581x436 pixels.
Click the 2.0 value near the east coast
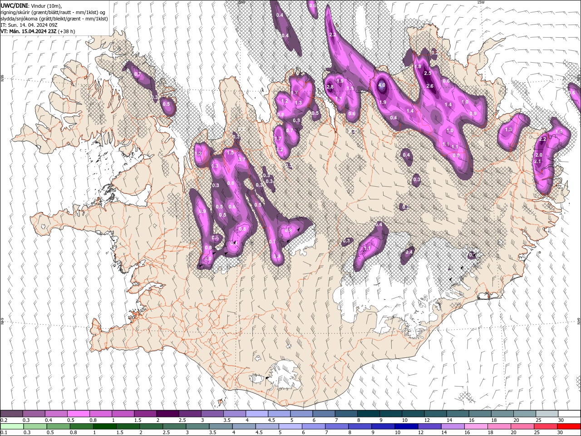tap(539, 155)
